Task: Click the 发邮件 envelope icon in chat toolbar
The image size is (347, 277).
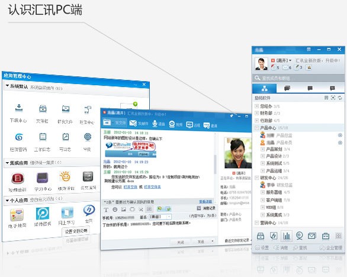Action: [133, 123]
